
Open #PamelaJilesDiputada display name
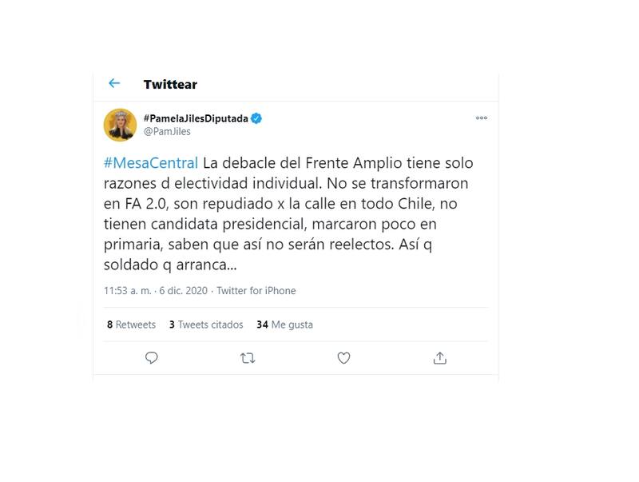(196, 118)
